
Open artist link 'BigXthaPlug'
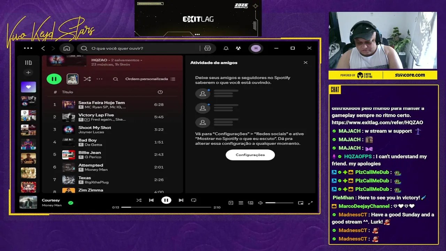(x=97, y=182)
